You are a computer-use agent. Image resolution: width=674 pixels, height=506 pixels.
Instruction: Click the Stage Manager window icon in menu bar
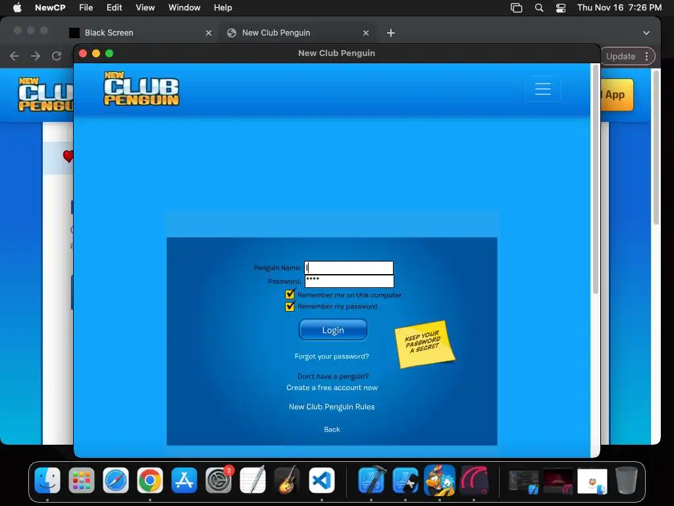coord(516,8)
